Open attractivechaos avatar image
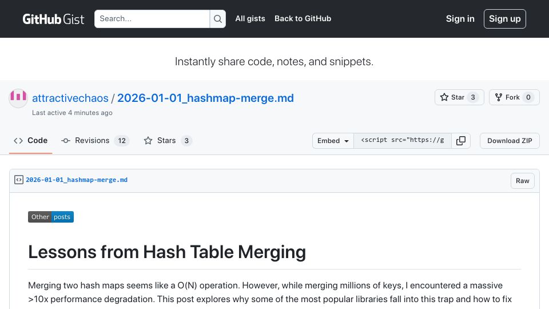549x309 pixels. [x=18, y=98]
